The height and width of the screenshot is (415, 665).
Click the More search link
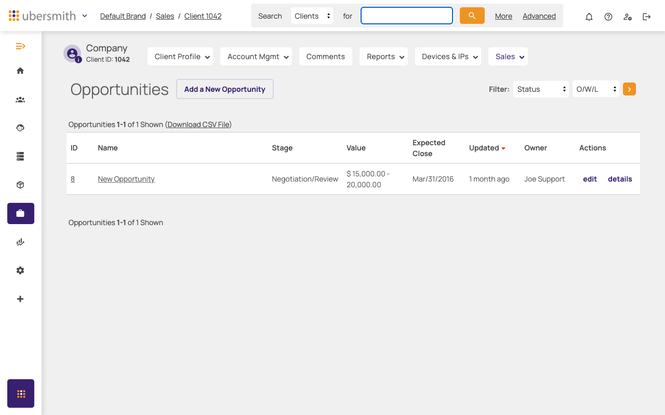point(503,16)
